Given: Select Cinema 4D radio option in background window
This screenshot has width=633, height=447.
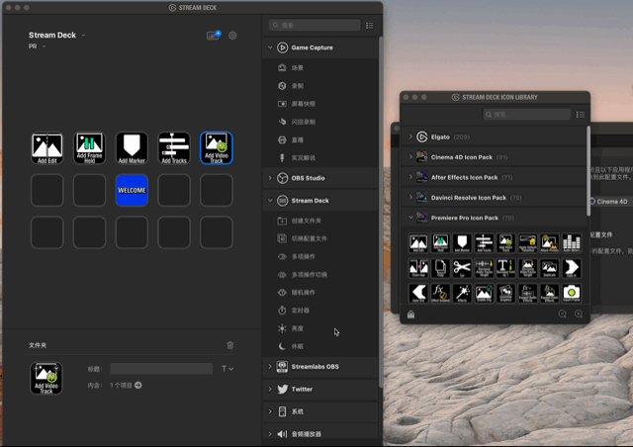Looking at the screenshot, I should (x=591, y=201).
